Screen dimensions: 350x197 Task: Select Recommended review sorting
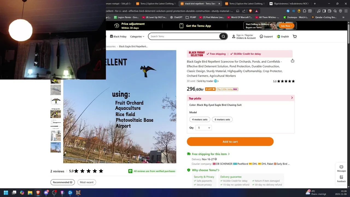(63, 182)
